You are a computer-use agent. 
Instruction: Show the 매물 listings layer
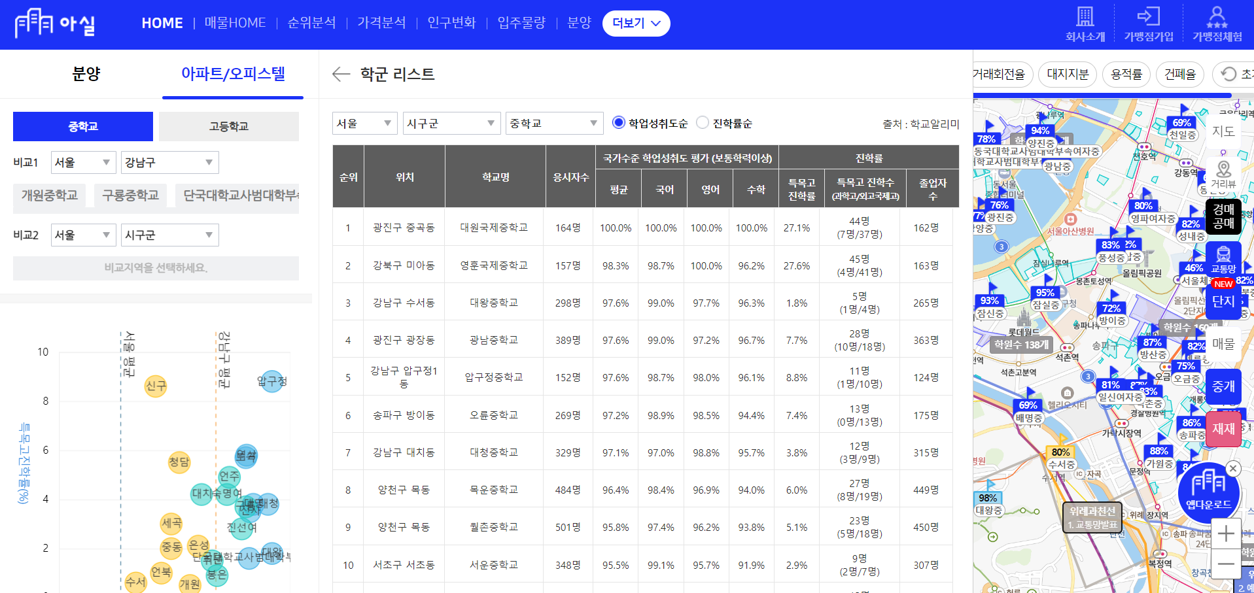1223,345
